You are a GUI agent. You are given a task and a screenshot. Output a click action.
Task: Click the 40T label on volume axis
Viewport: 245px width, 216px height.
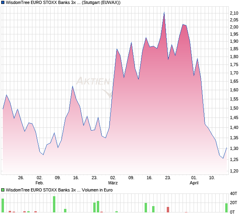coord(234,194)
